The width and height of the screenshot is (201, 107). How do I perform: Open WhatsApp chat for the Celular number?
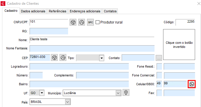192,84
